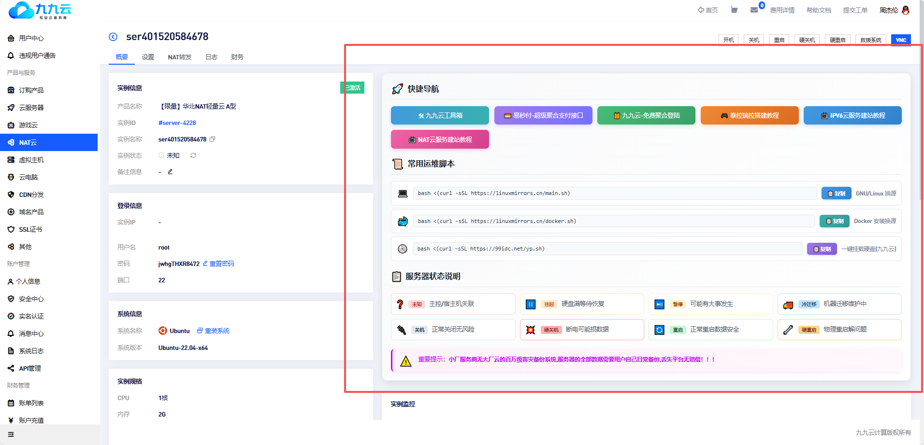Click the main.sh script command field
This screenshot has width=924, height=445.
coord(615,194)
